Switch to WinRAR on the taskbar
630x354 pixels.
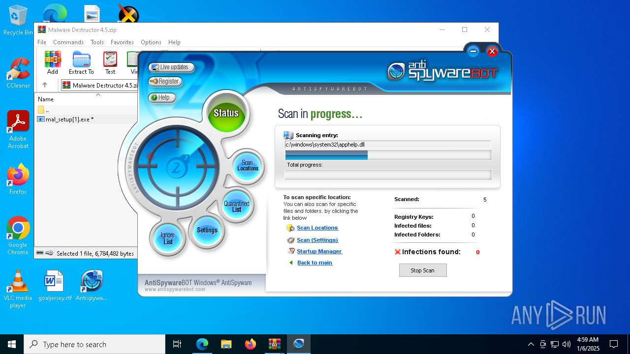[x=275, y=344]
